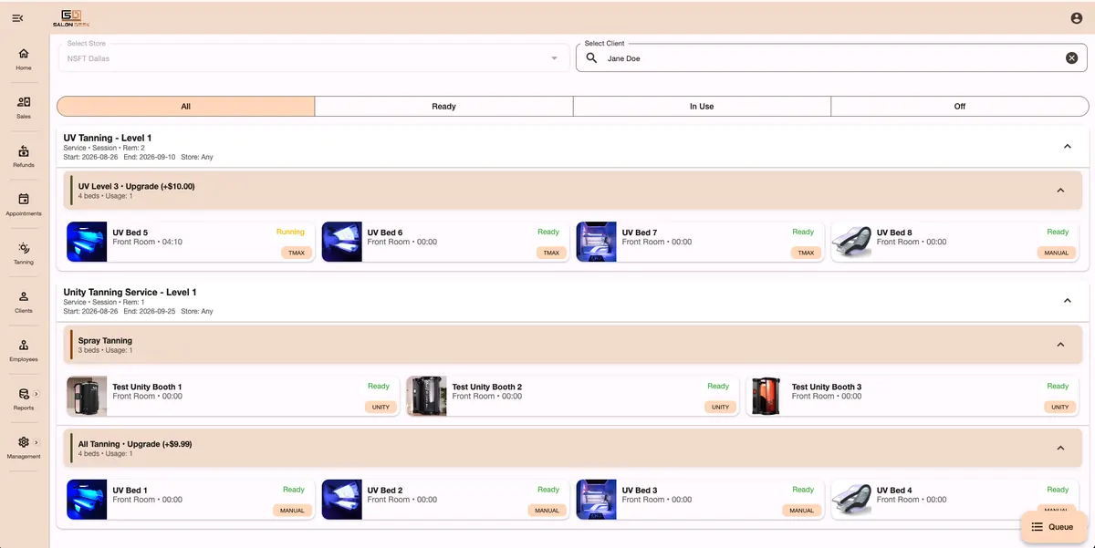Viewport: 1095px width, 548px height.
Task: Select the All filter tab
Action: tap(186, 107)
